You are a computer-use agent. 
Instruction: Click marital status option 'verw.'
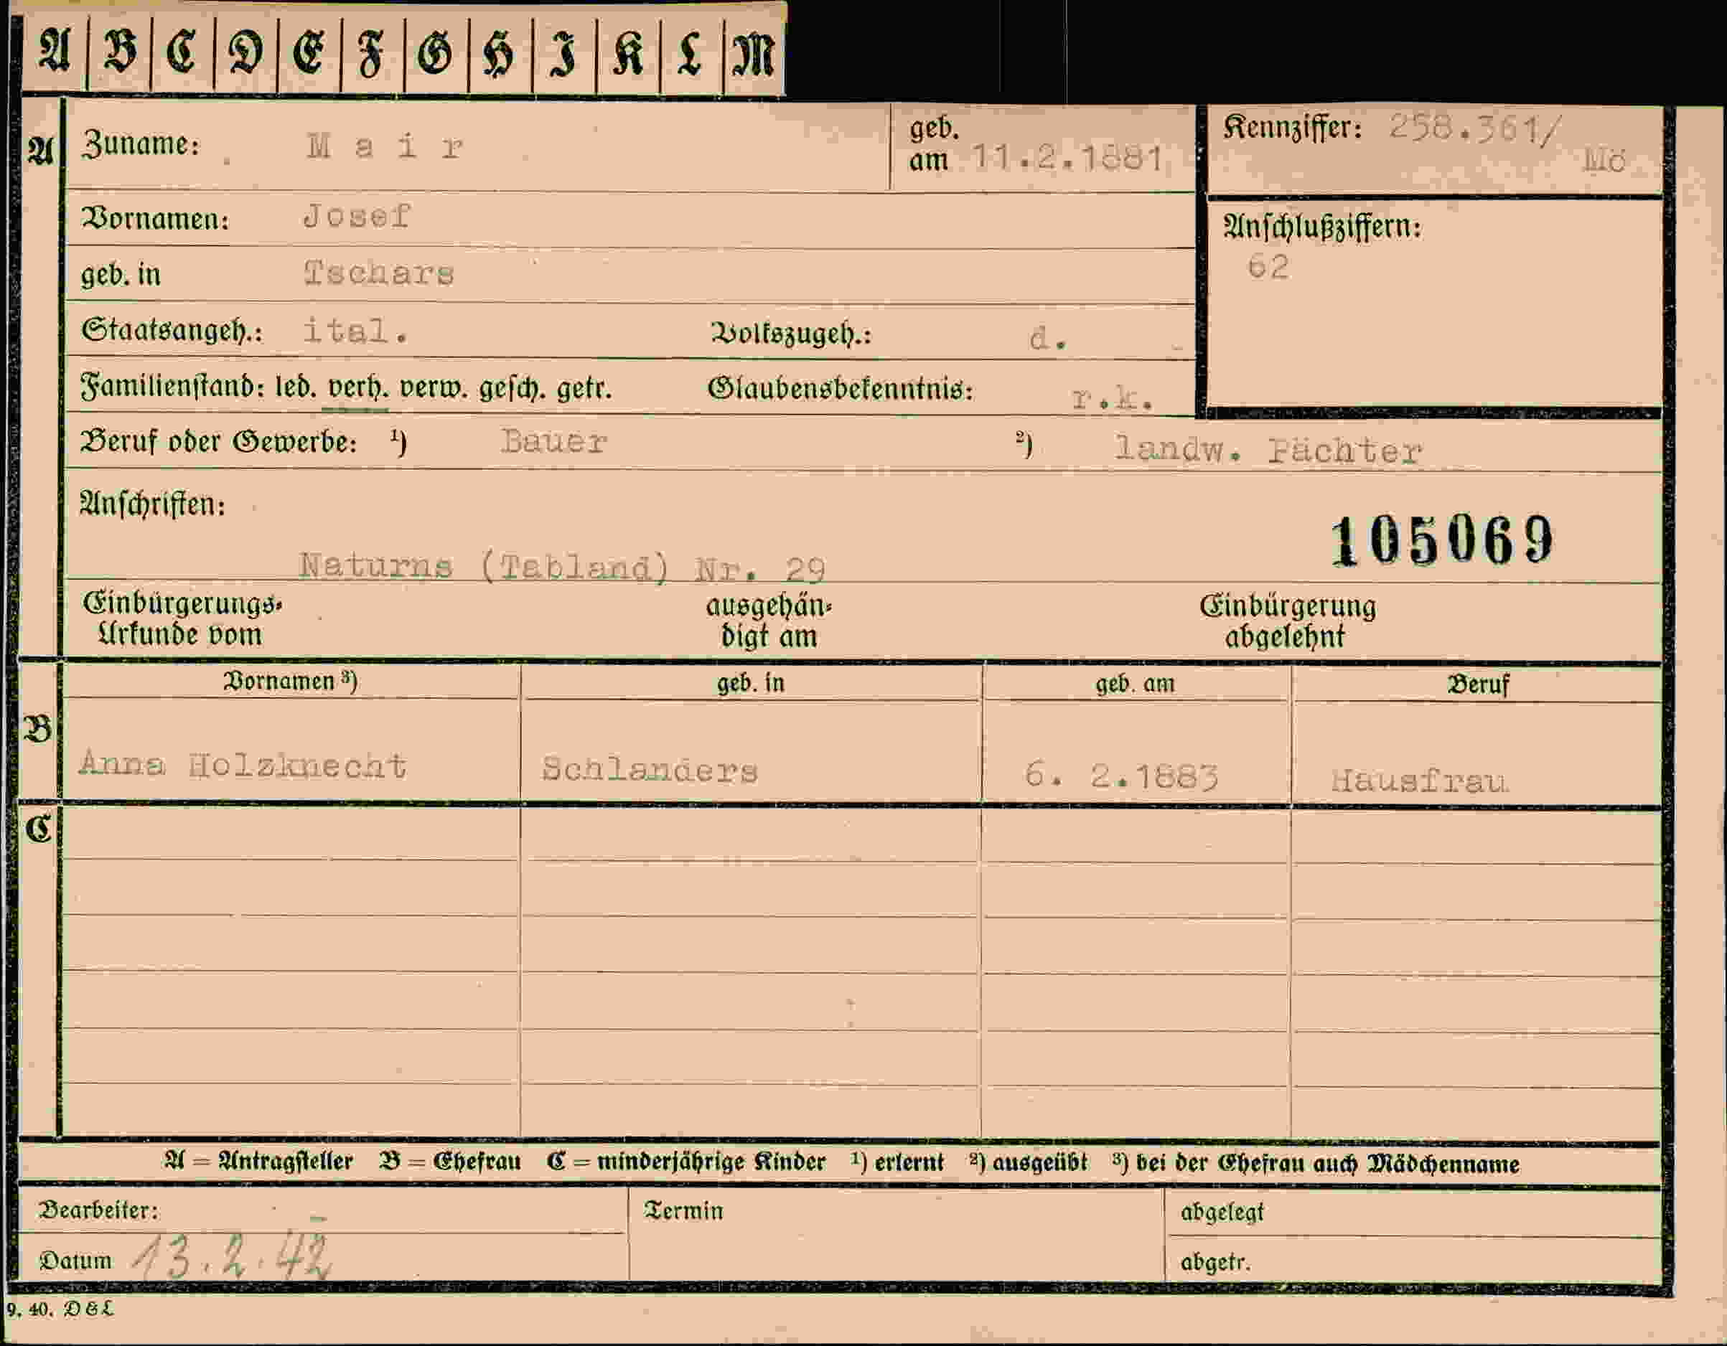point(435,389)
